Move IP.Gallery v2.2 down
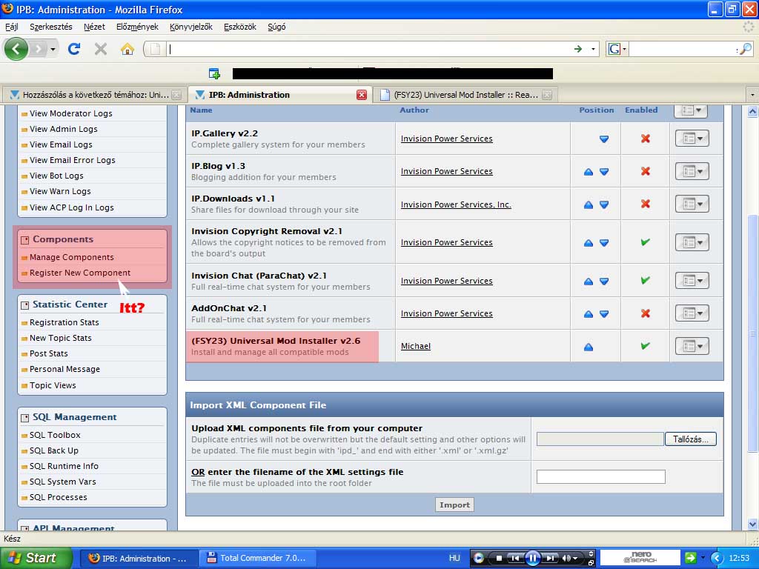 pos(604,139)
